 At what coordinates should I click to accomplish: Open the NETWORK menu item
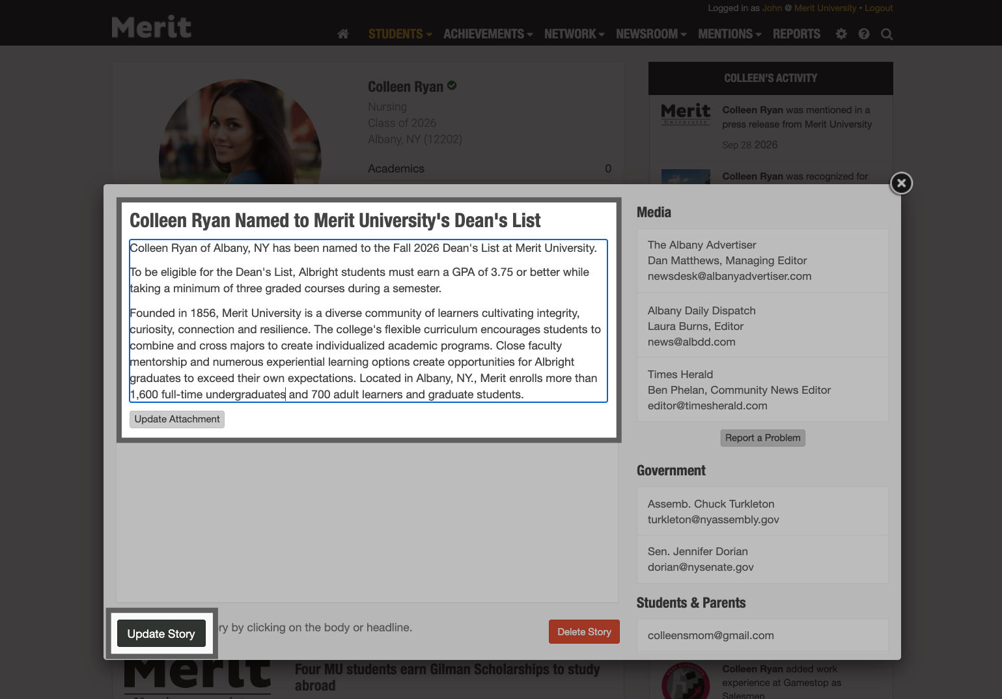570,34
